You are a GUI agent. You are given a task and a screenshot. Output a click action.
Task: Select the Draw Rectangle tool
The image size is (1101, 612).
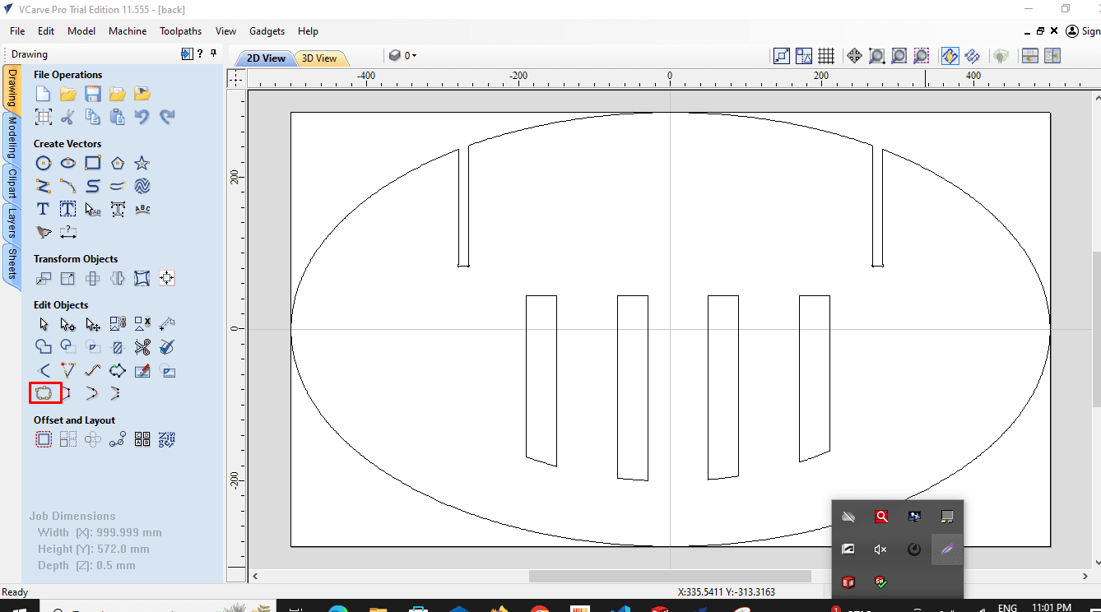tap(93, 163)
